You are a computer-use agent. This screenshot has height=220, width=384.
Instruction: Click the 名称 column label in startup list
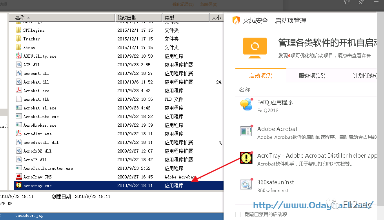(x=245, y=90)
